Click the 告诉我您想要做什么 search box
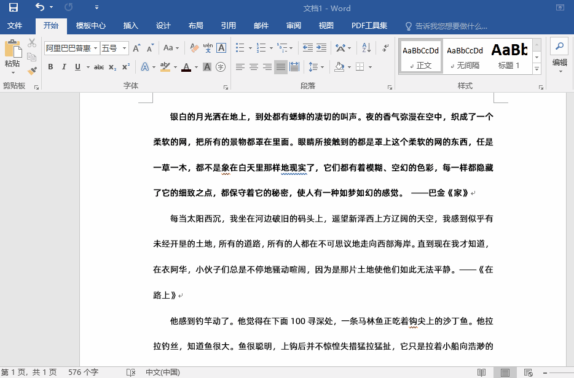The image size is (574, 378). pyautogui.click(x=450, y=26)
